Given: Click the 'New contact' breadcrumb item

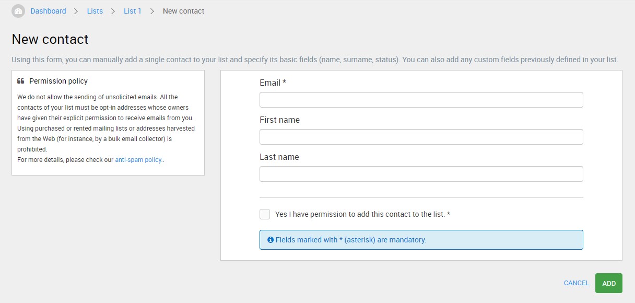Looking at the screenshot, I should (184, 11).
